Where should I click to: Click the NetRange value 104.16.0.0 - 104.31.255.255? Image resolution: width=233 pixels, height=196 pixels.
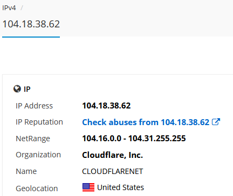(x=134, y=139)
